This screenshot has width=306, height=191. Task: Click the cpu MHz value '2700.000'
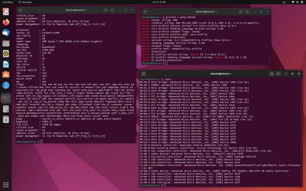coord(48,50)
